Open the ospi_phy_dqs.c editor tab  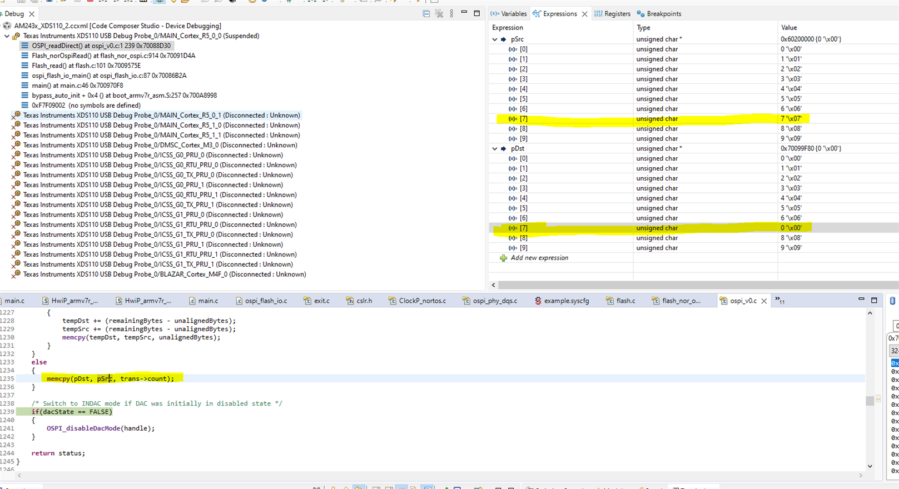tap(490, 301)
